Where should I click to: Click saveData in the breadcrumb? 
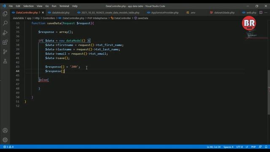(x=143, y=18)
